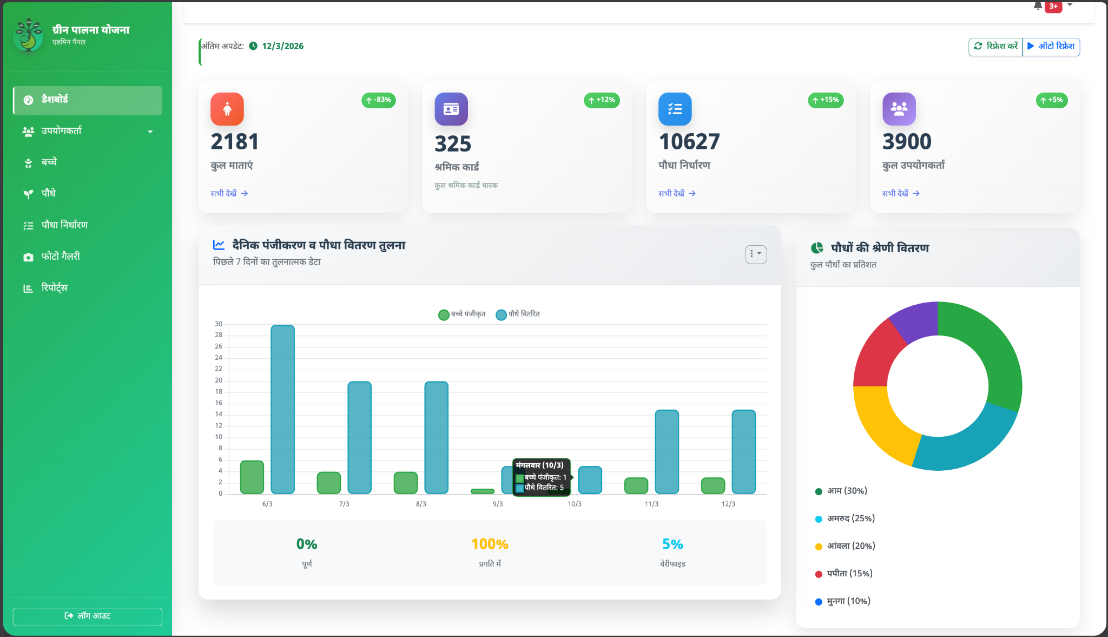The height and width of the screenshot is (637, 1108).
Task: Click the Green Palna Yojana logo
Action: [x=28, y=36]
